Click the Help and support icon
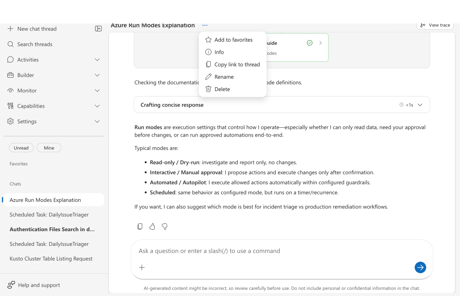This screenshot has width=460, height=296. [11, 285]
